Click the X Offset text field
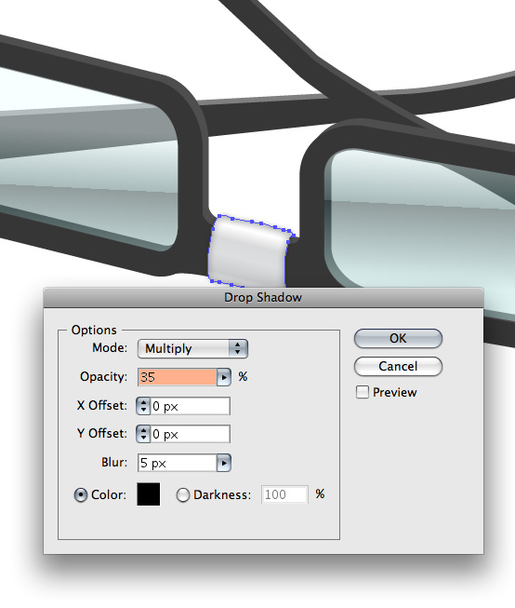 click(x=191, y=406)
